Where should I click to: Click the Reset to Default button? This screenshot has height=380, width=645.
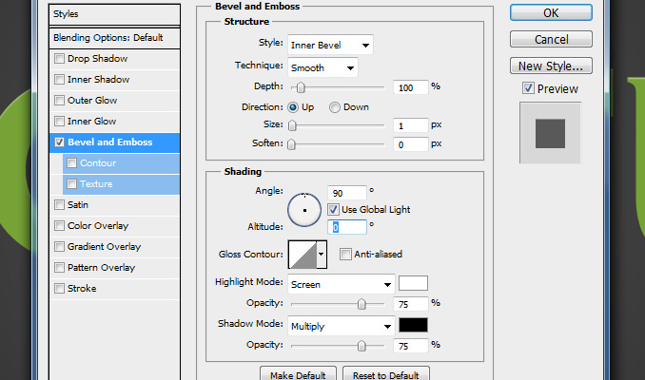386,374
